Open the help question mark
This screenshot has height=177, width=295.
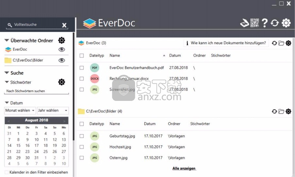point(265,23)
